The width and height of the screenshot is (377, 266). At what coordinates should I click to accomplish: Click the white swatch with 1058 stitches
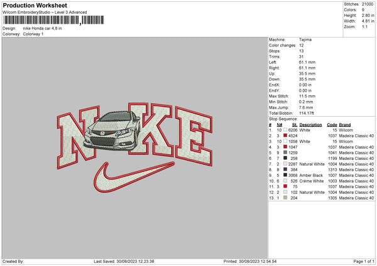tap(285, 141)
